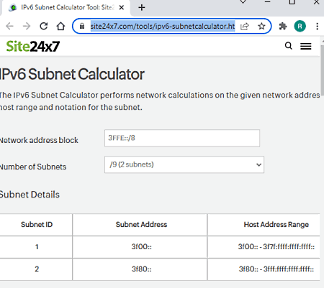324x288 pixels.
Task: Open the Site24x7 hamburger menu
Action: coord(306,46)
